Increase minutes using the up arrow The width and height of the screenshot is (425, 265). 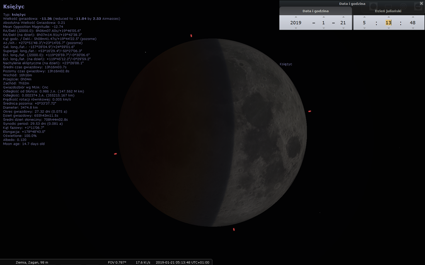pos(388,17)
